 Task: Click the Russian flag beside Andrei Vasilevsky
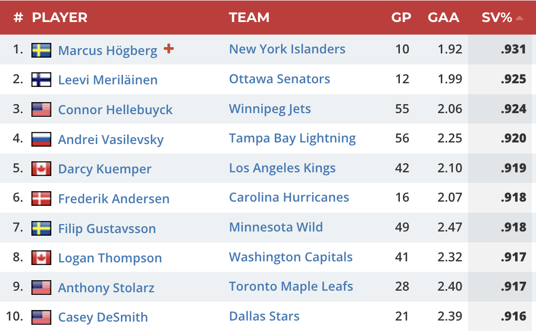41,139
